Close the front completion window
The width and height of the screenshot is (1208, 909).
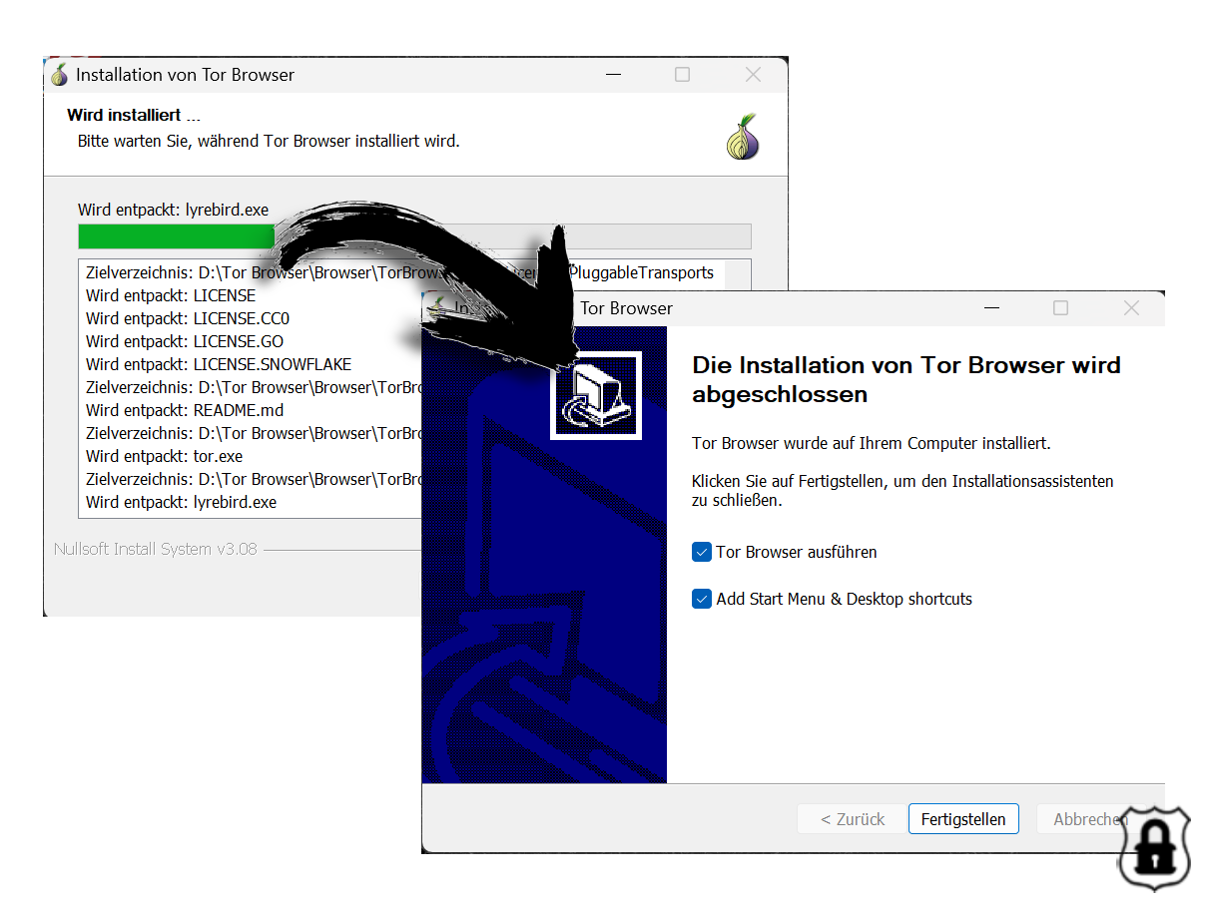pyautogui.click(x=1131, y=308)
